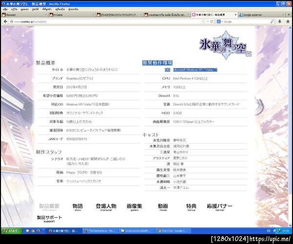Launch the Chrome quick launch icon

coord(33,231)
